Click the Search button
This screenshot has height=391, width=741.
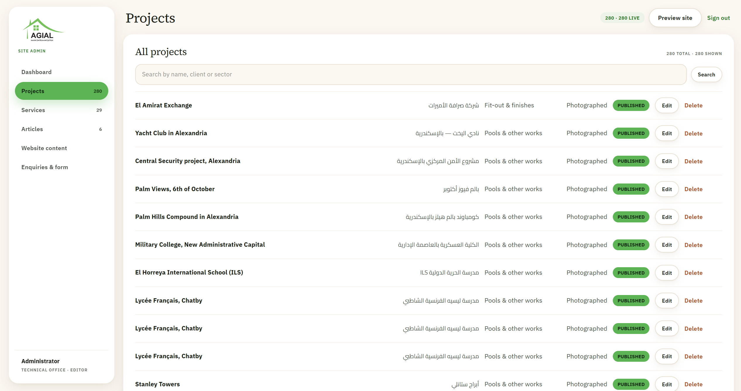706,75
